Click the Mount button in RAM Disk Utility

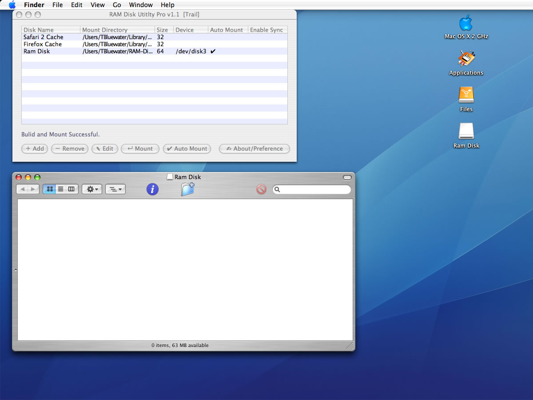140,148
